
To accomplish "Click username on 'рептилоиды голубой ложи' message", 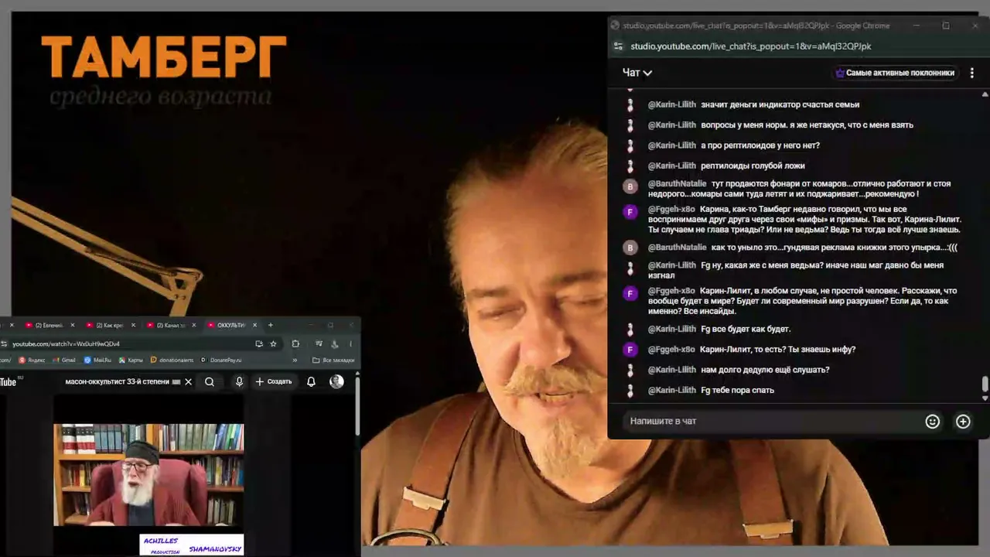I will pos(671,166).
